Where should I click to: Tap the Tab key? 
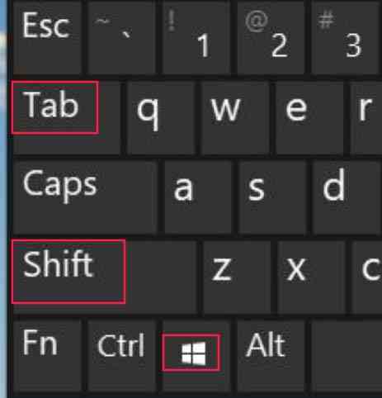(x=66, y=117)
